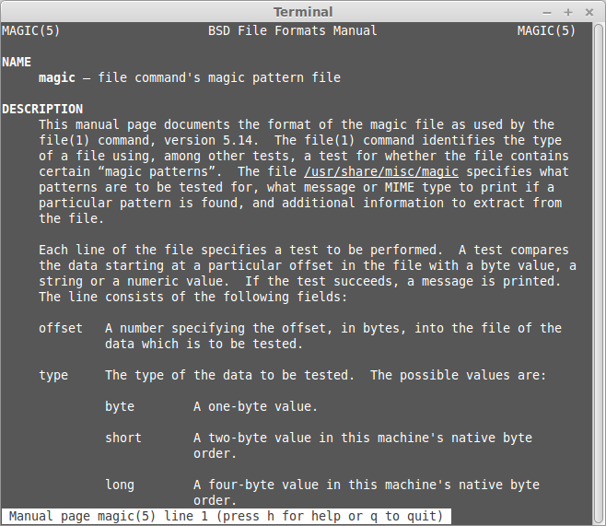Click the 'offset' field name
This screenshot has height=526, width=606.
pos(61,328)
